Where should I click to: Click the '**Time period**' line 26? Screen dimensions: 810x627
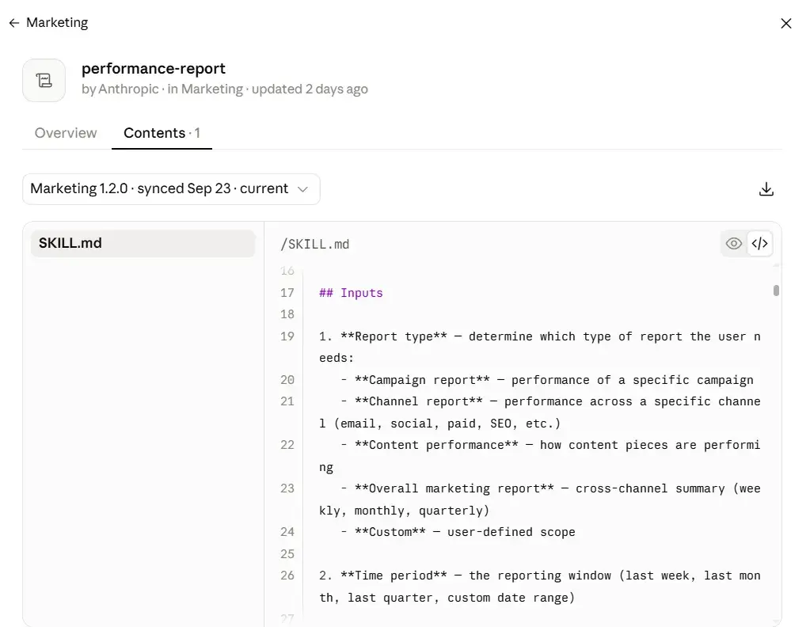pyautogui.click(x=540, y=586)
